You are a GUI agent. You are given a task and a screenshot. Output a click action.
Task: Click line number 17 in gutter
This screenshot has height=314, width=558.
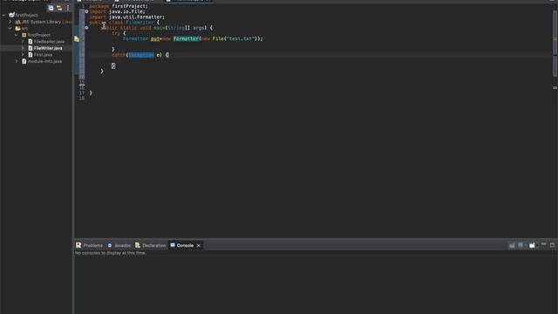(x=82, y=93)
